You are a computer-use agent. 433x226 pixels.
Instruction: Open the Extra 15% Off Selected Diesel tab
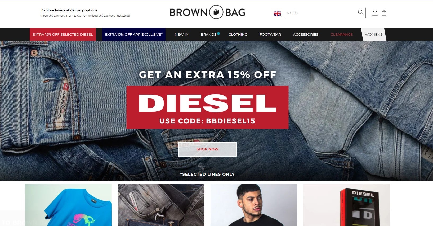pos(63,34)
